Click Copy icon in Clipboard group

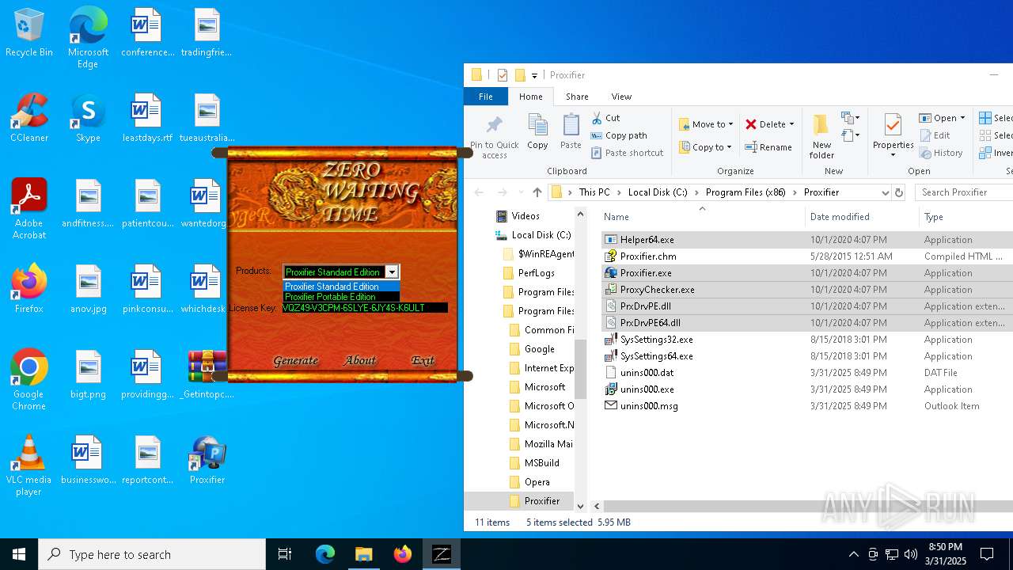[x=537, y=131]
